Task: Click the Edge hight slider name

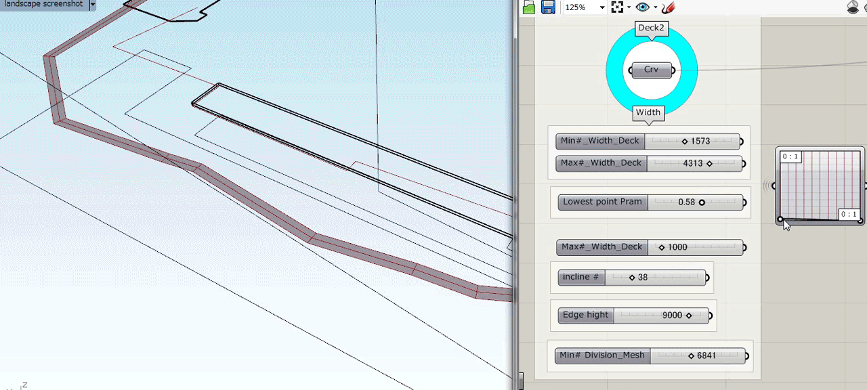Action: (586, 316)
